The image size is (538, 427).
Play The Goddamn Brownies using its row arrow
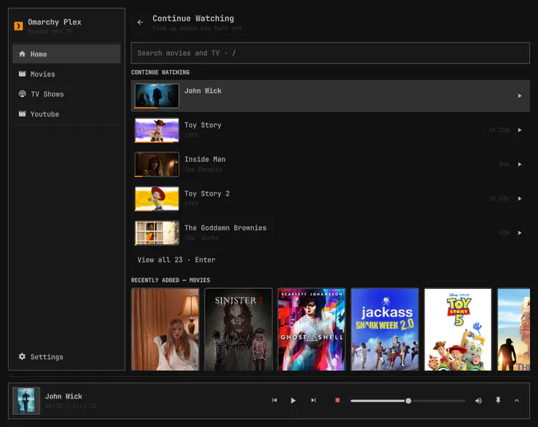519,233
